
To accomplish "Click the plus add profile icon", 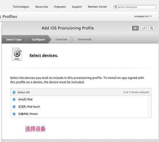I will click(135, 28).
